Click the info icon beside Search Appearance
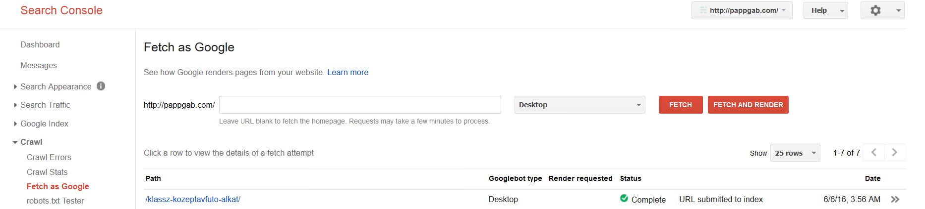 click(101, 86)
